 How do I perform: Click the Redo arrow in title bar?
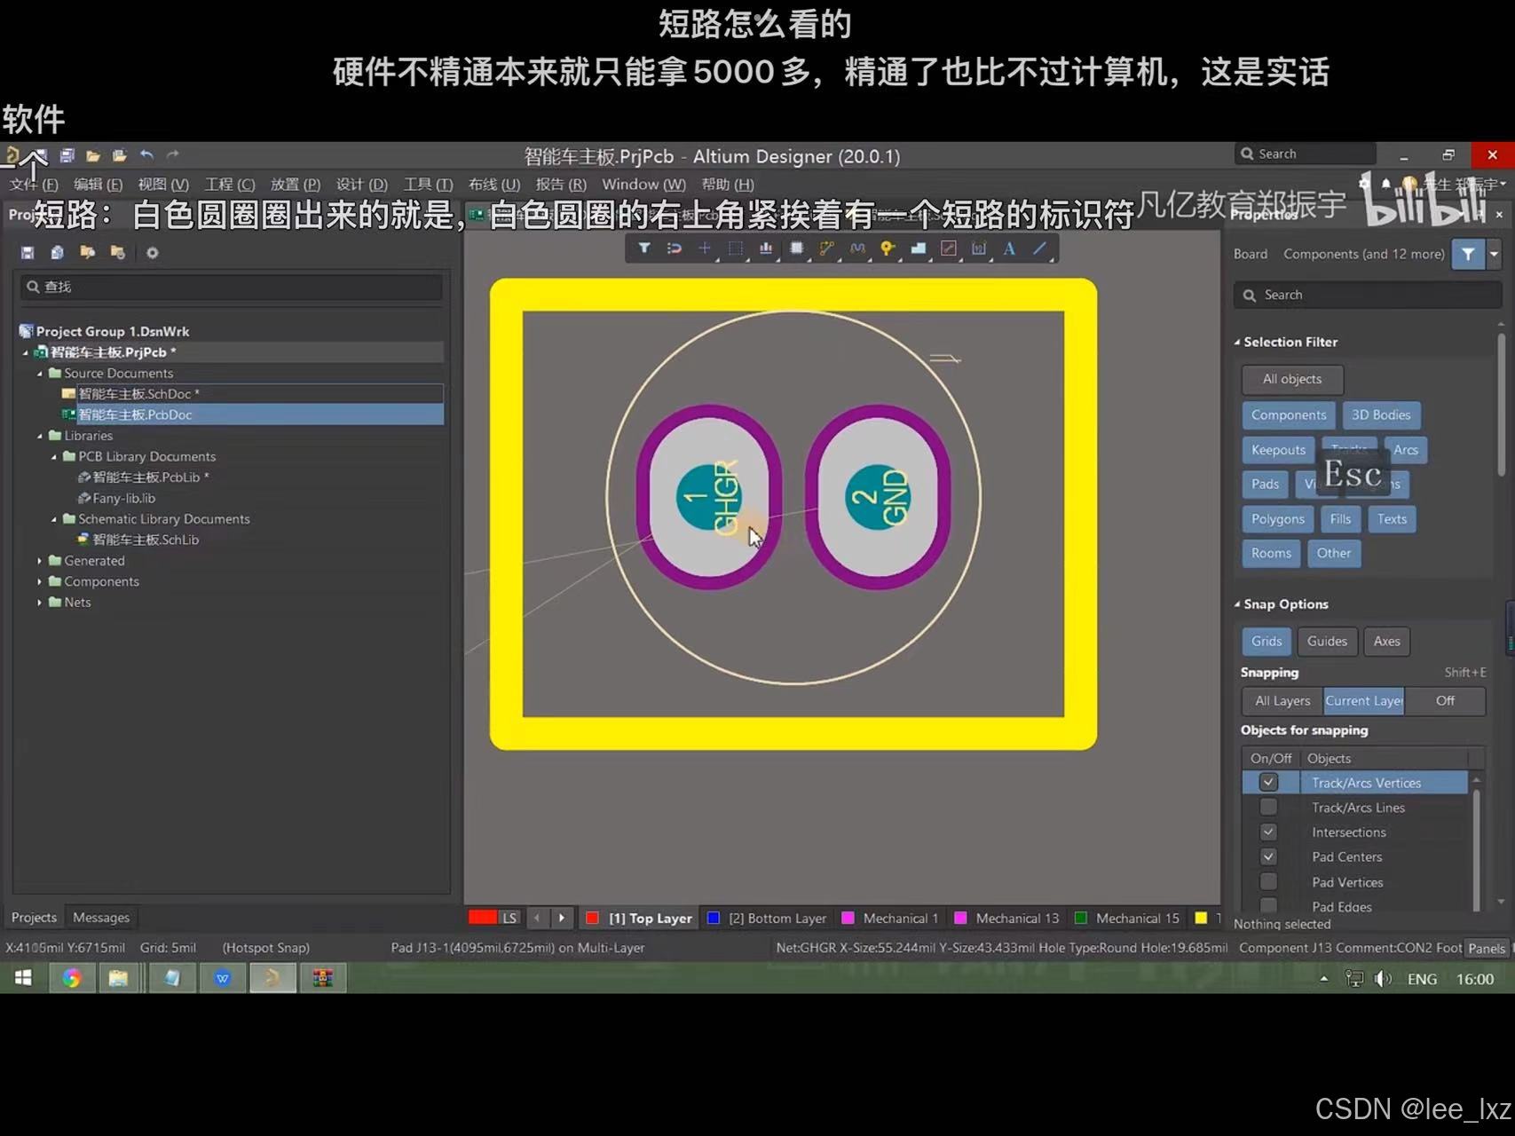tap(173, 155)
